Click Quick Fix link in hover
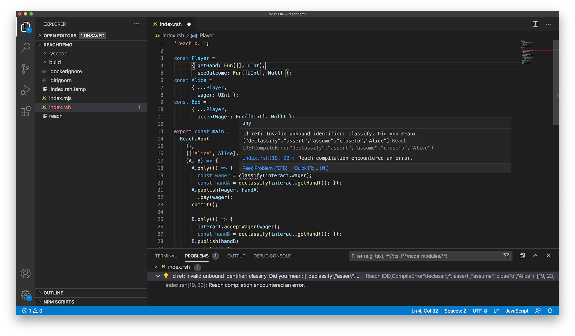Image resolution: width=575 pixels, height=336 pixels. (x=311, y=168)
